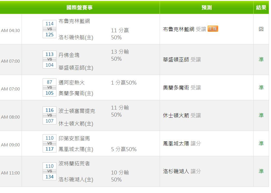Click the 13 分輸 50% spread
This screenshot has width=271, height=193.
120,55
